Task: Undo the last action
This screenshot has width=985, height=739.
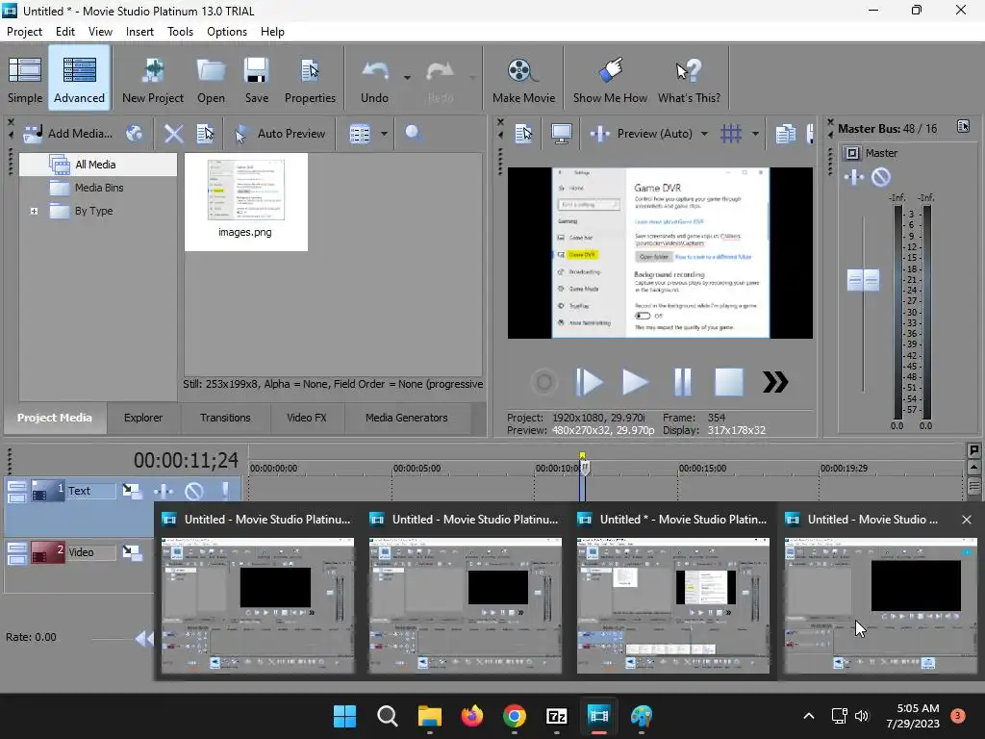Action: coord(374,80)
